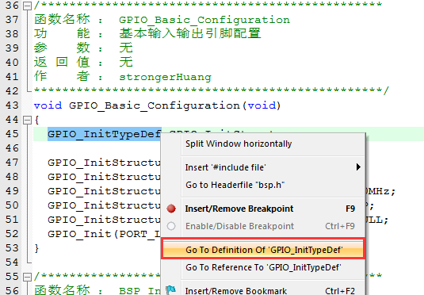Click line number 43 in gutter
Screen dimensions: 424x295
pos(12,105)
